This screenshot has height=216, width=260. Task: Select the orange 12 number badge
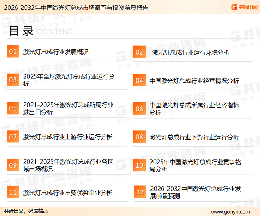tap(140, 192)
